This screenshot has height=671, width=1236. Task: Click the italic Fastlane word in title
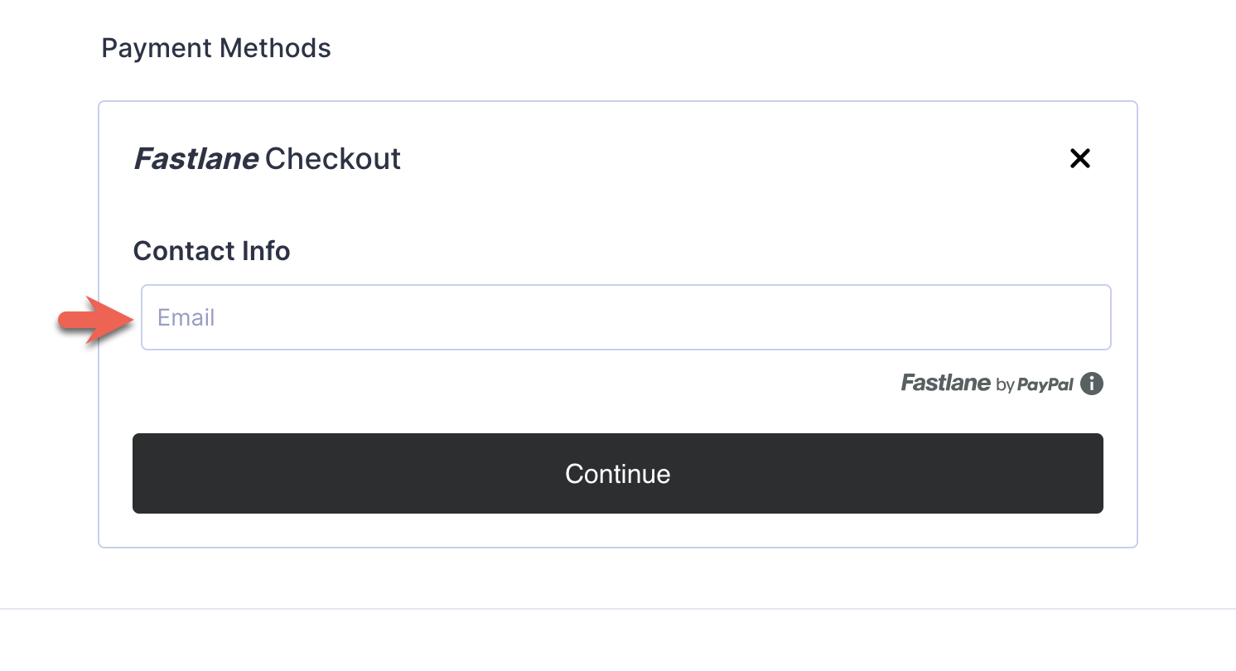pos(196,158)
